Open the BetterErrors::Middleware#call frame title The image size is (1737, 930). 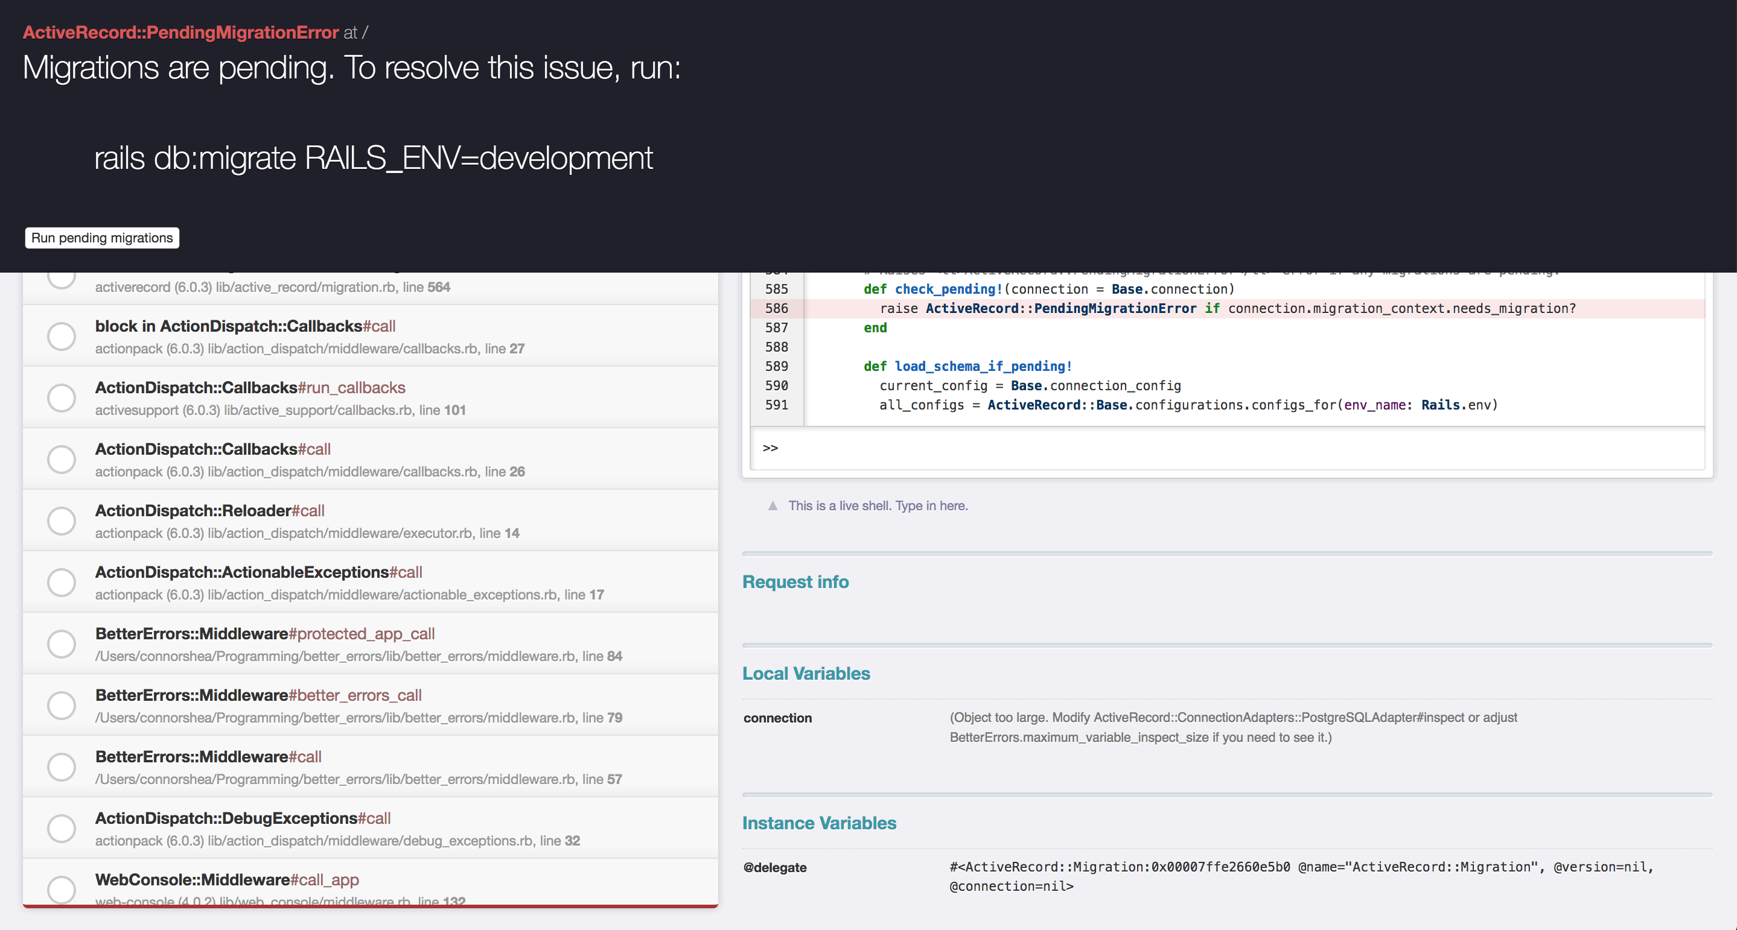(208, 757)
